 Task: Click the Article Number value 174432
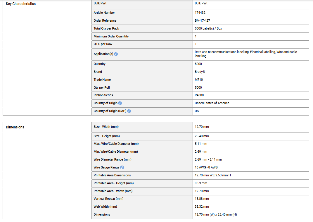pos(200,13)
